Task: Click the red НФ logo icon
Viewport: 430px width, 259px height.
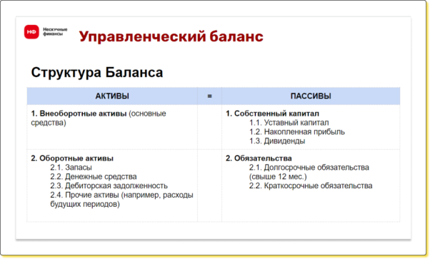Action: (x=31, y=32)
